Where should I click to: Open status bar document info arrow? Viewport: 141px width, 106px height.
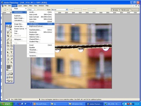[40, 99]
